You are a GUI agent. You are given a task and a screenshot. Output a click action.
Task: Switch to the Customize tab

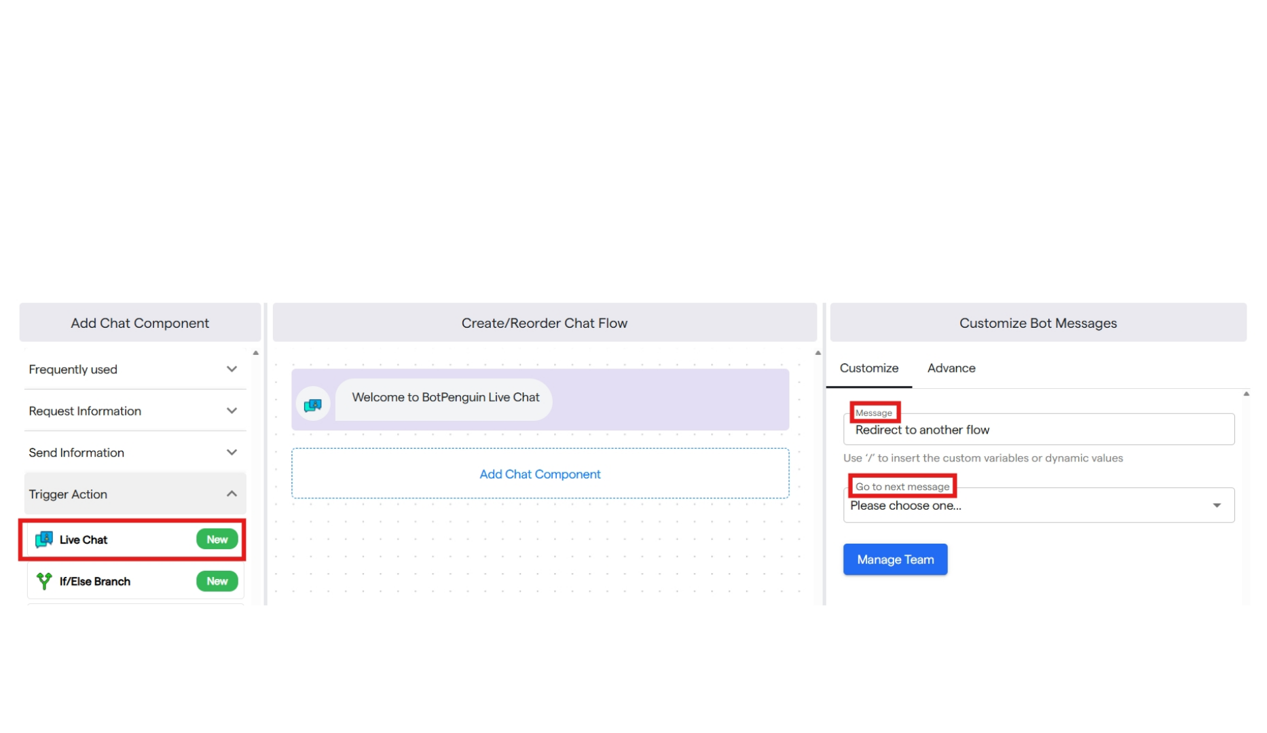point(868,368)
